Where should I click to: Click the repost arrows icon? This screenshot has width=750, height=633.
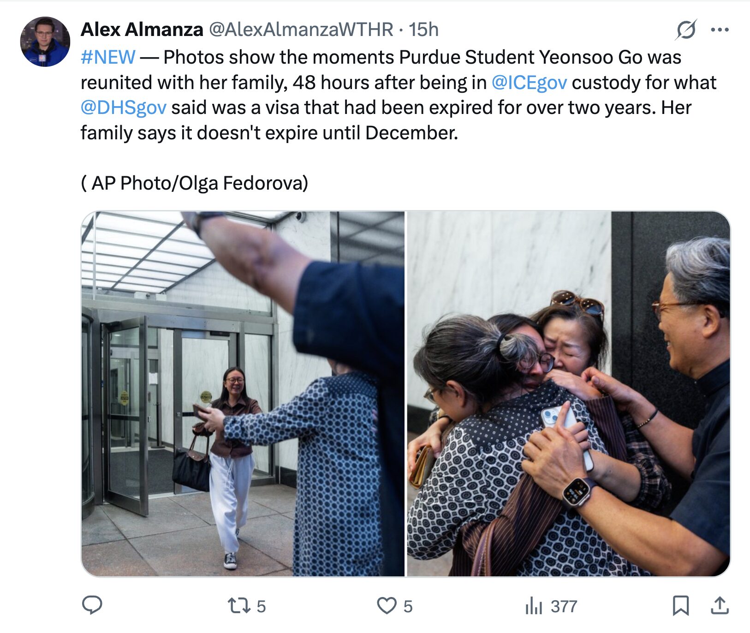(238, 605)
